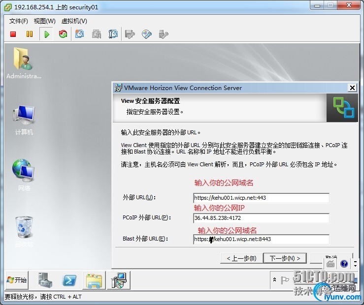
Task: Click the on-screen keyboard language bar icon
Action: click(331, 264)
